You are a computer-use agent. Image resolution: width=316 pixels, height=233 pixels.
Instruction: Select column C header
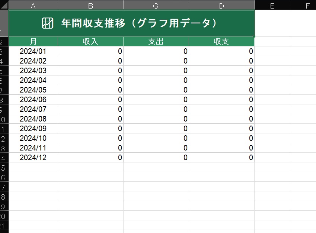[x=156, y=5]
